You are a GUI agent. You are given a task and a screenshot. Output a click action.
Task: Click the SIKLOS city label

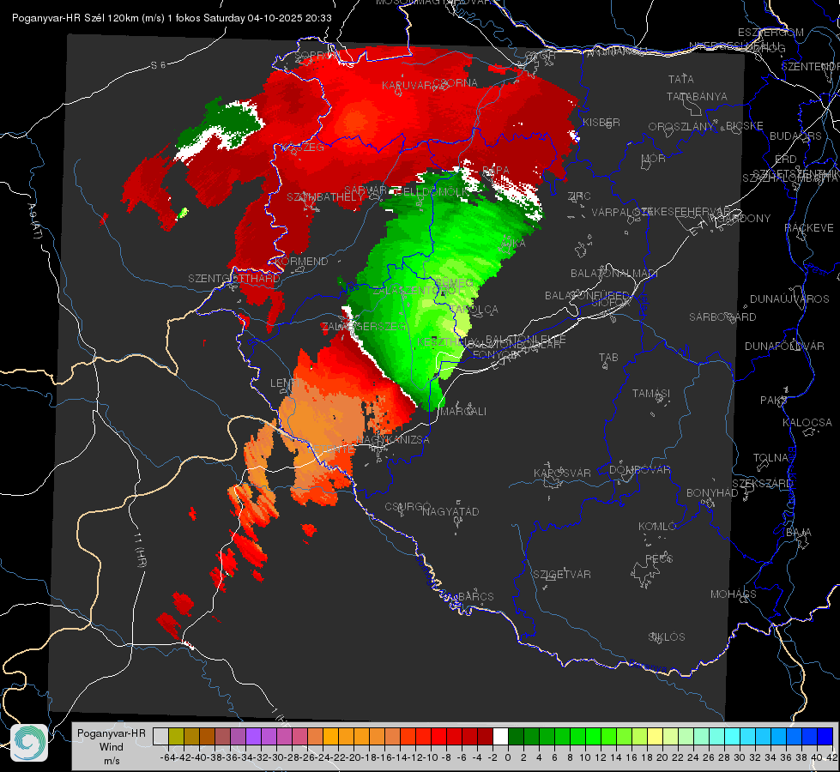(x=667, y=636)
